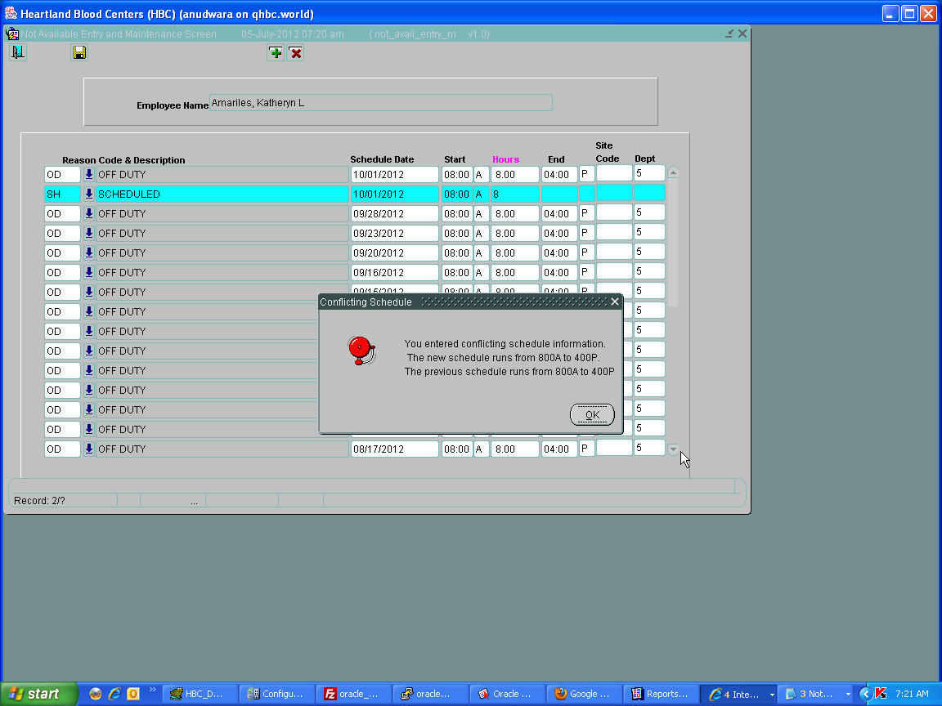The image size is (942, 706).
Task: Switch to the PuTTY oracle taskbar window
Action: click(431, 694)
